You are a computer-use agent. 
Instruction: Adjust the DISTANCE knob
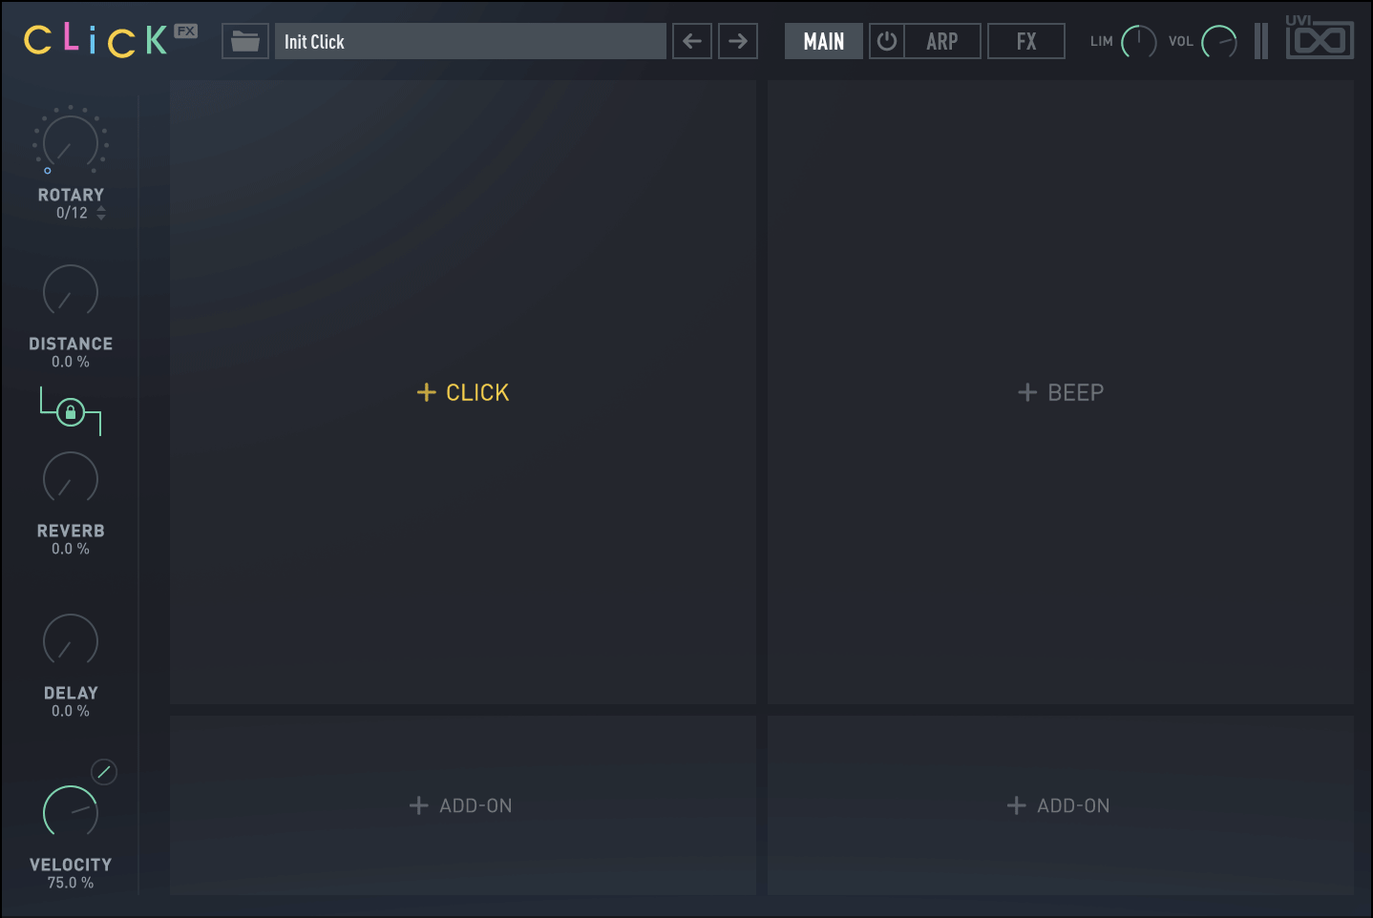71,290
